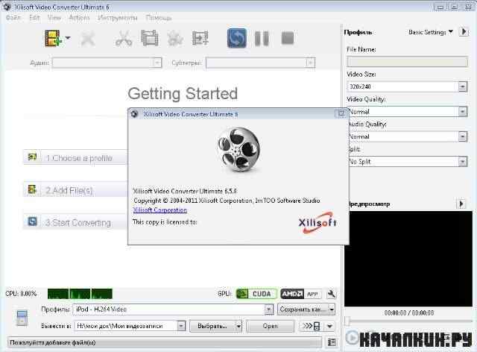The width and height of the screenshot is (477, 352).
Task: Open the Инструменты menu
Action: 117,18
